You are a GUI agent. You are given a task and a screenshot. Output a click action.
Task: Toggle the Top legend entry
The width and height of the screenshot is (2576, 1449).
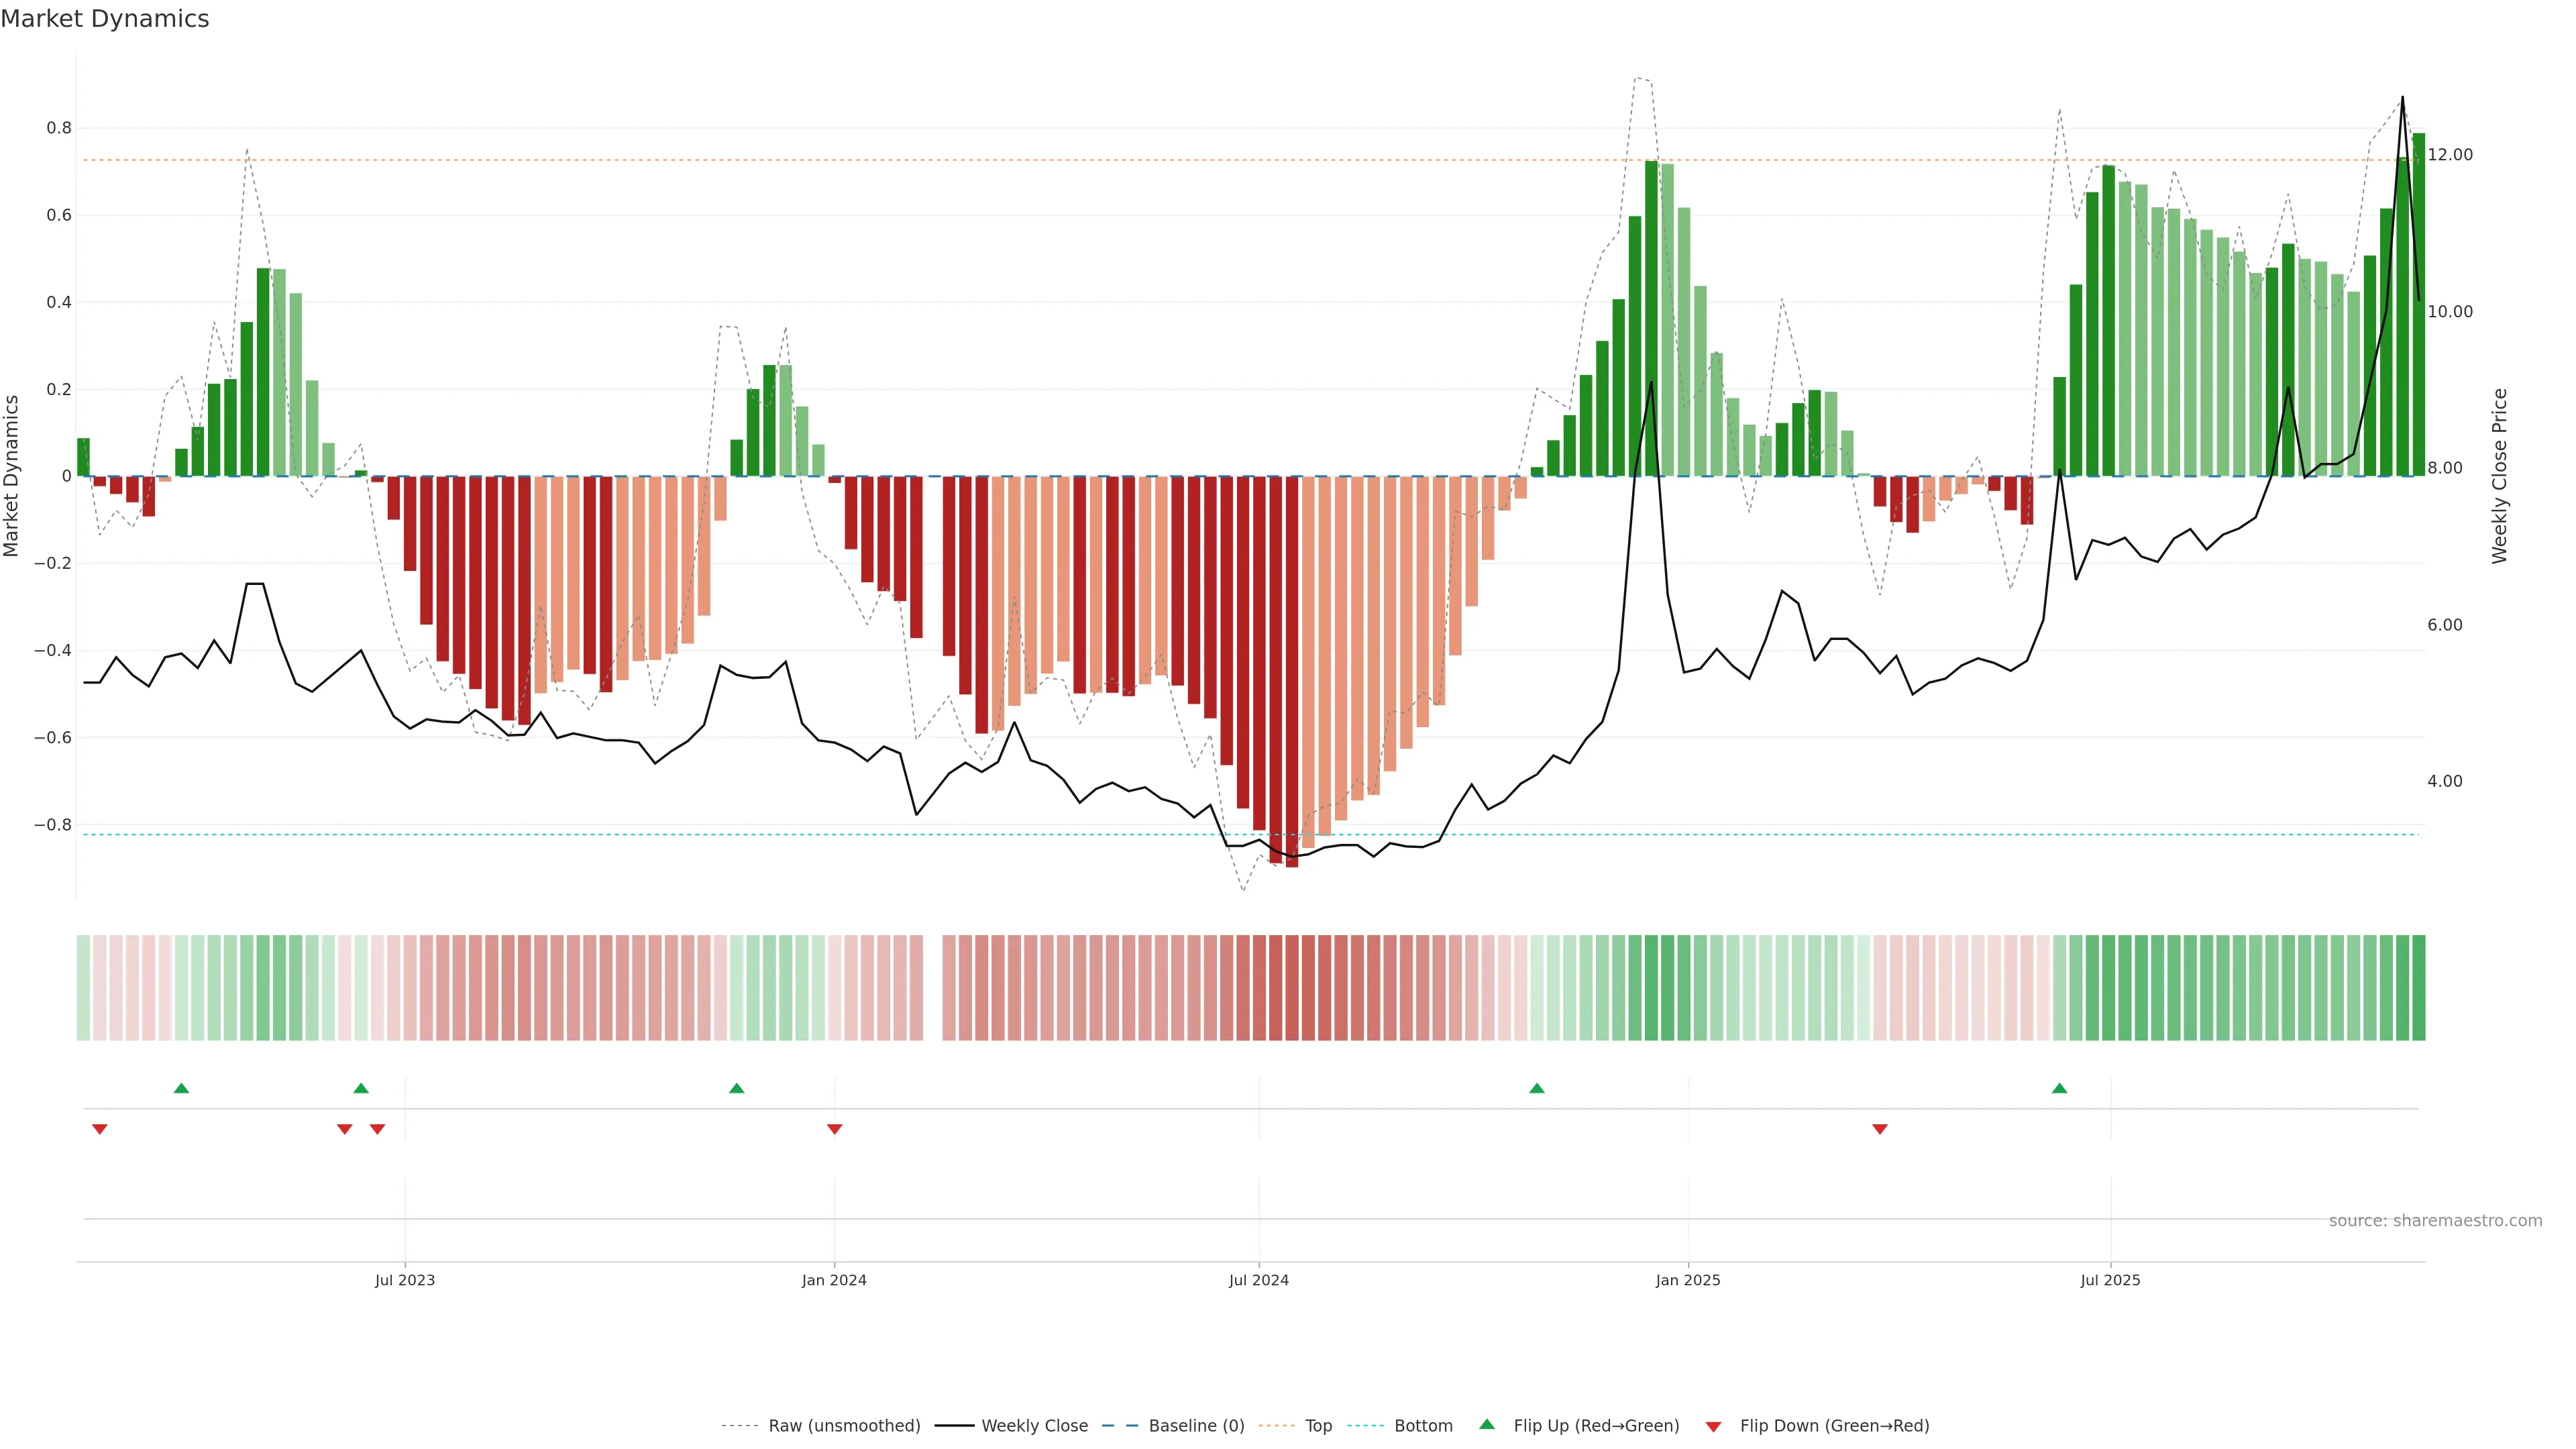point(1318,1426)
